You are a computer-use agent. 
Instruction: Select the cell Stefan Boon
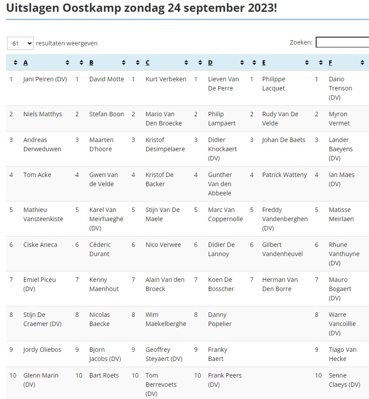[107, 114]
